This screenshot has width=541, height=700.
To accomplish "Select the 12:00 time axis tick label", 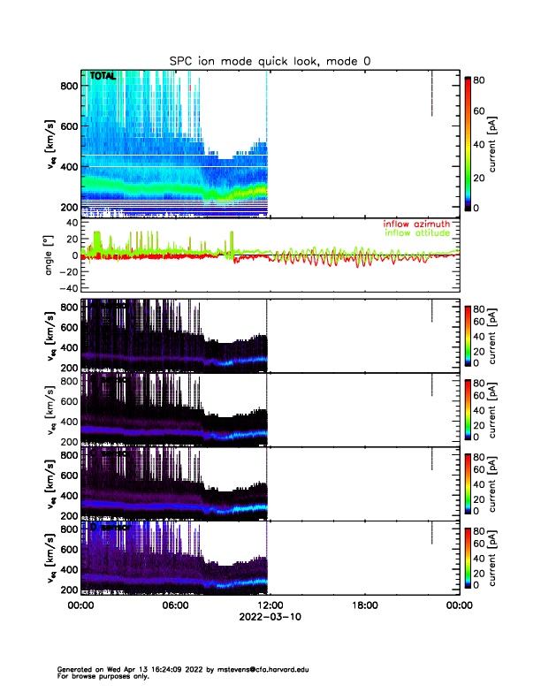I will pyautogui.click(x=269, y=605).
